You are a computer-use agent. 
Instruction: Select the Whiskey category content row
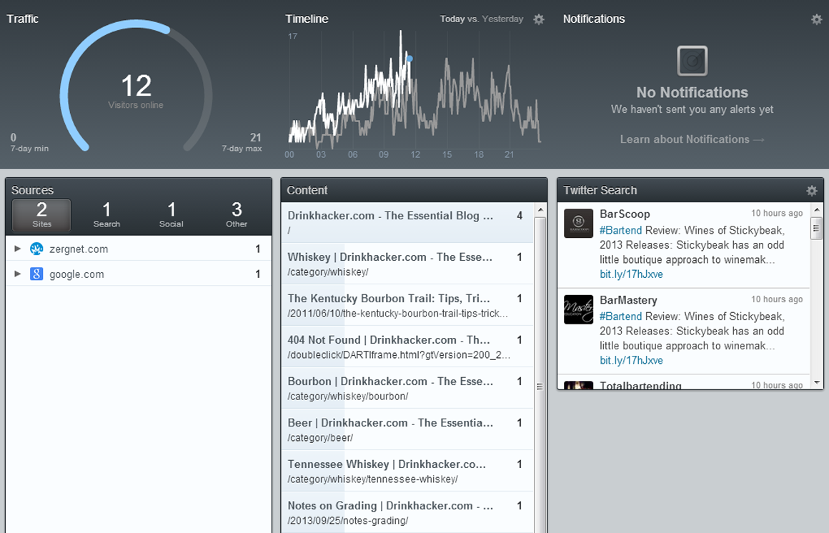coord(407,264)
